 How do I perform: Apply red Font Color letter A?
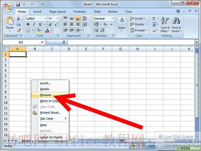[47, 30]
